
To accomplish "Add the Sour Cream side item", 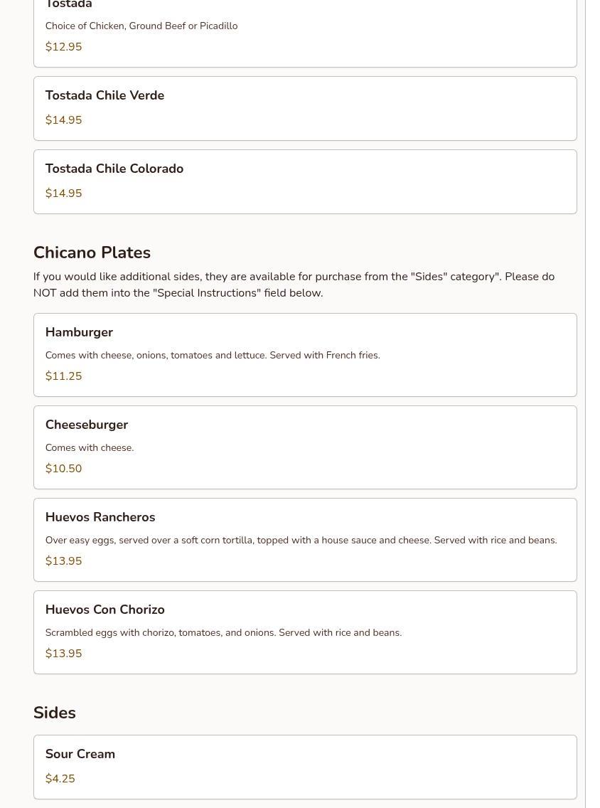I will [x=80, y=755].
